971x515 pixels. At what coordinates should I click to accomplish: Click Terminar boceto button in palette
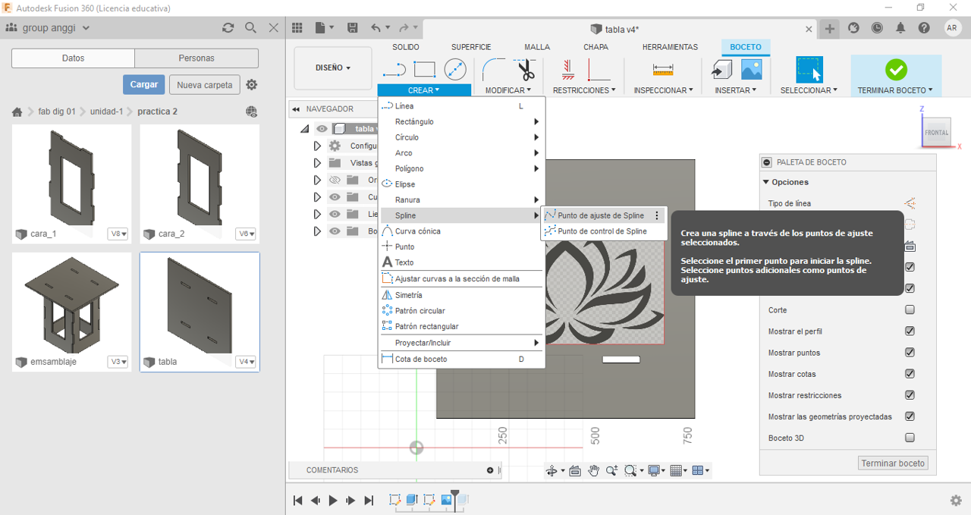pos(893,463)
